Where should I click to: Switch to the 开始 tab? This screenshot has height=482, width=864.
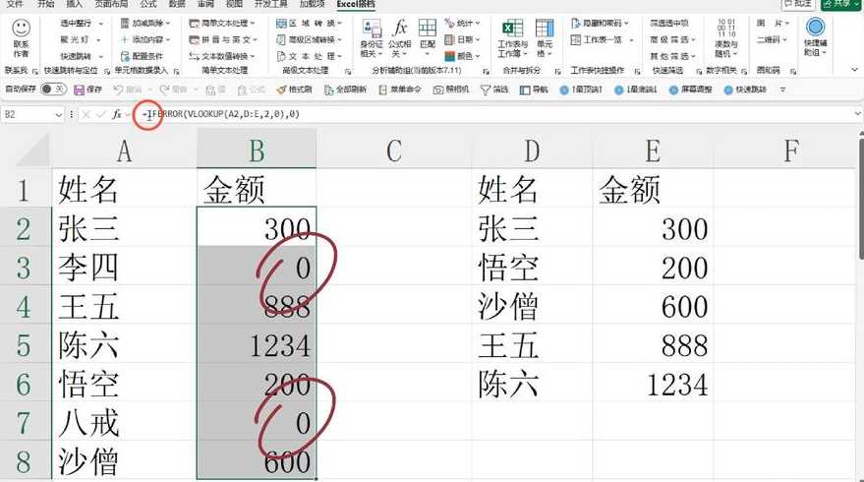tap(45, 4)
